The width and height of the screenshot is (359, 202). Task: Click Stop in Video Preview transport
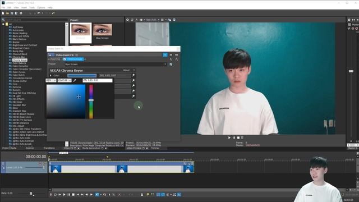(238, 137)
